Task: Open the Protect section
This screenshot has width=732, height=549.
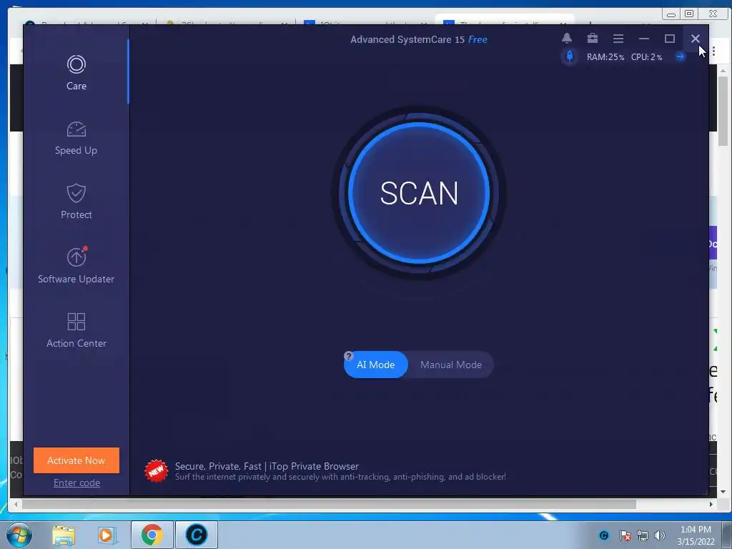Action: tap(76, 202)
